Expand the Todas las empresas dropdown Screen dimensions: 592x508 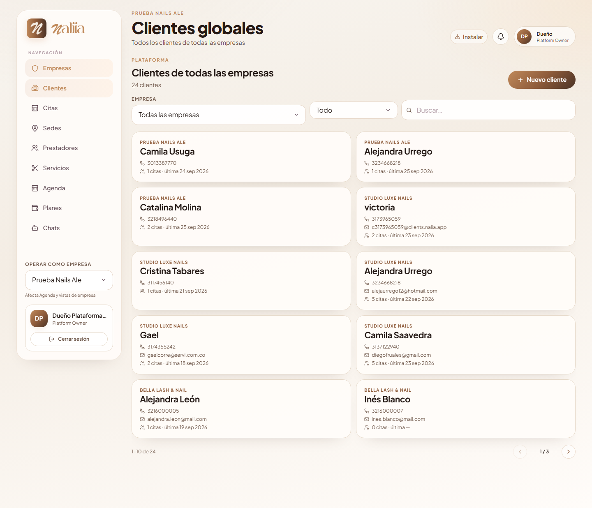click(219, 115)
